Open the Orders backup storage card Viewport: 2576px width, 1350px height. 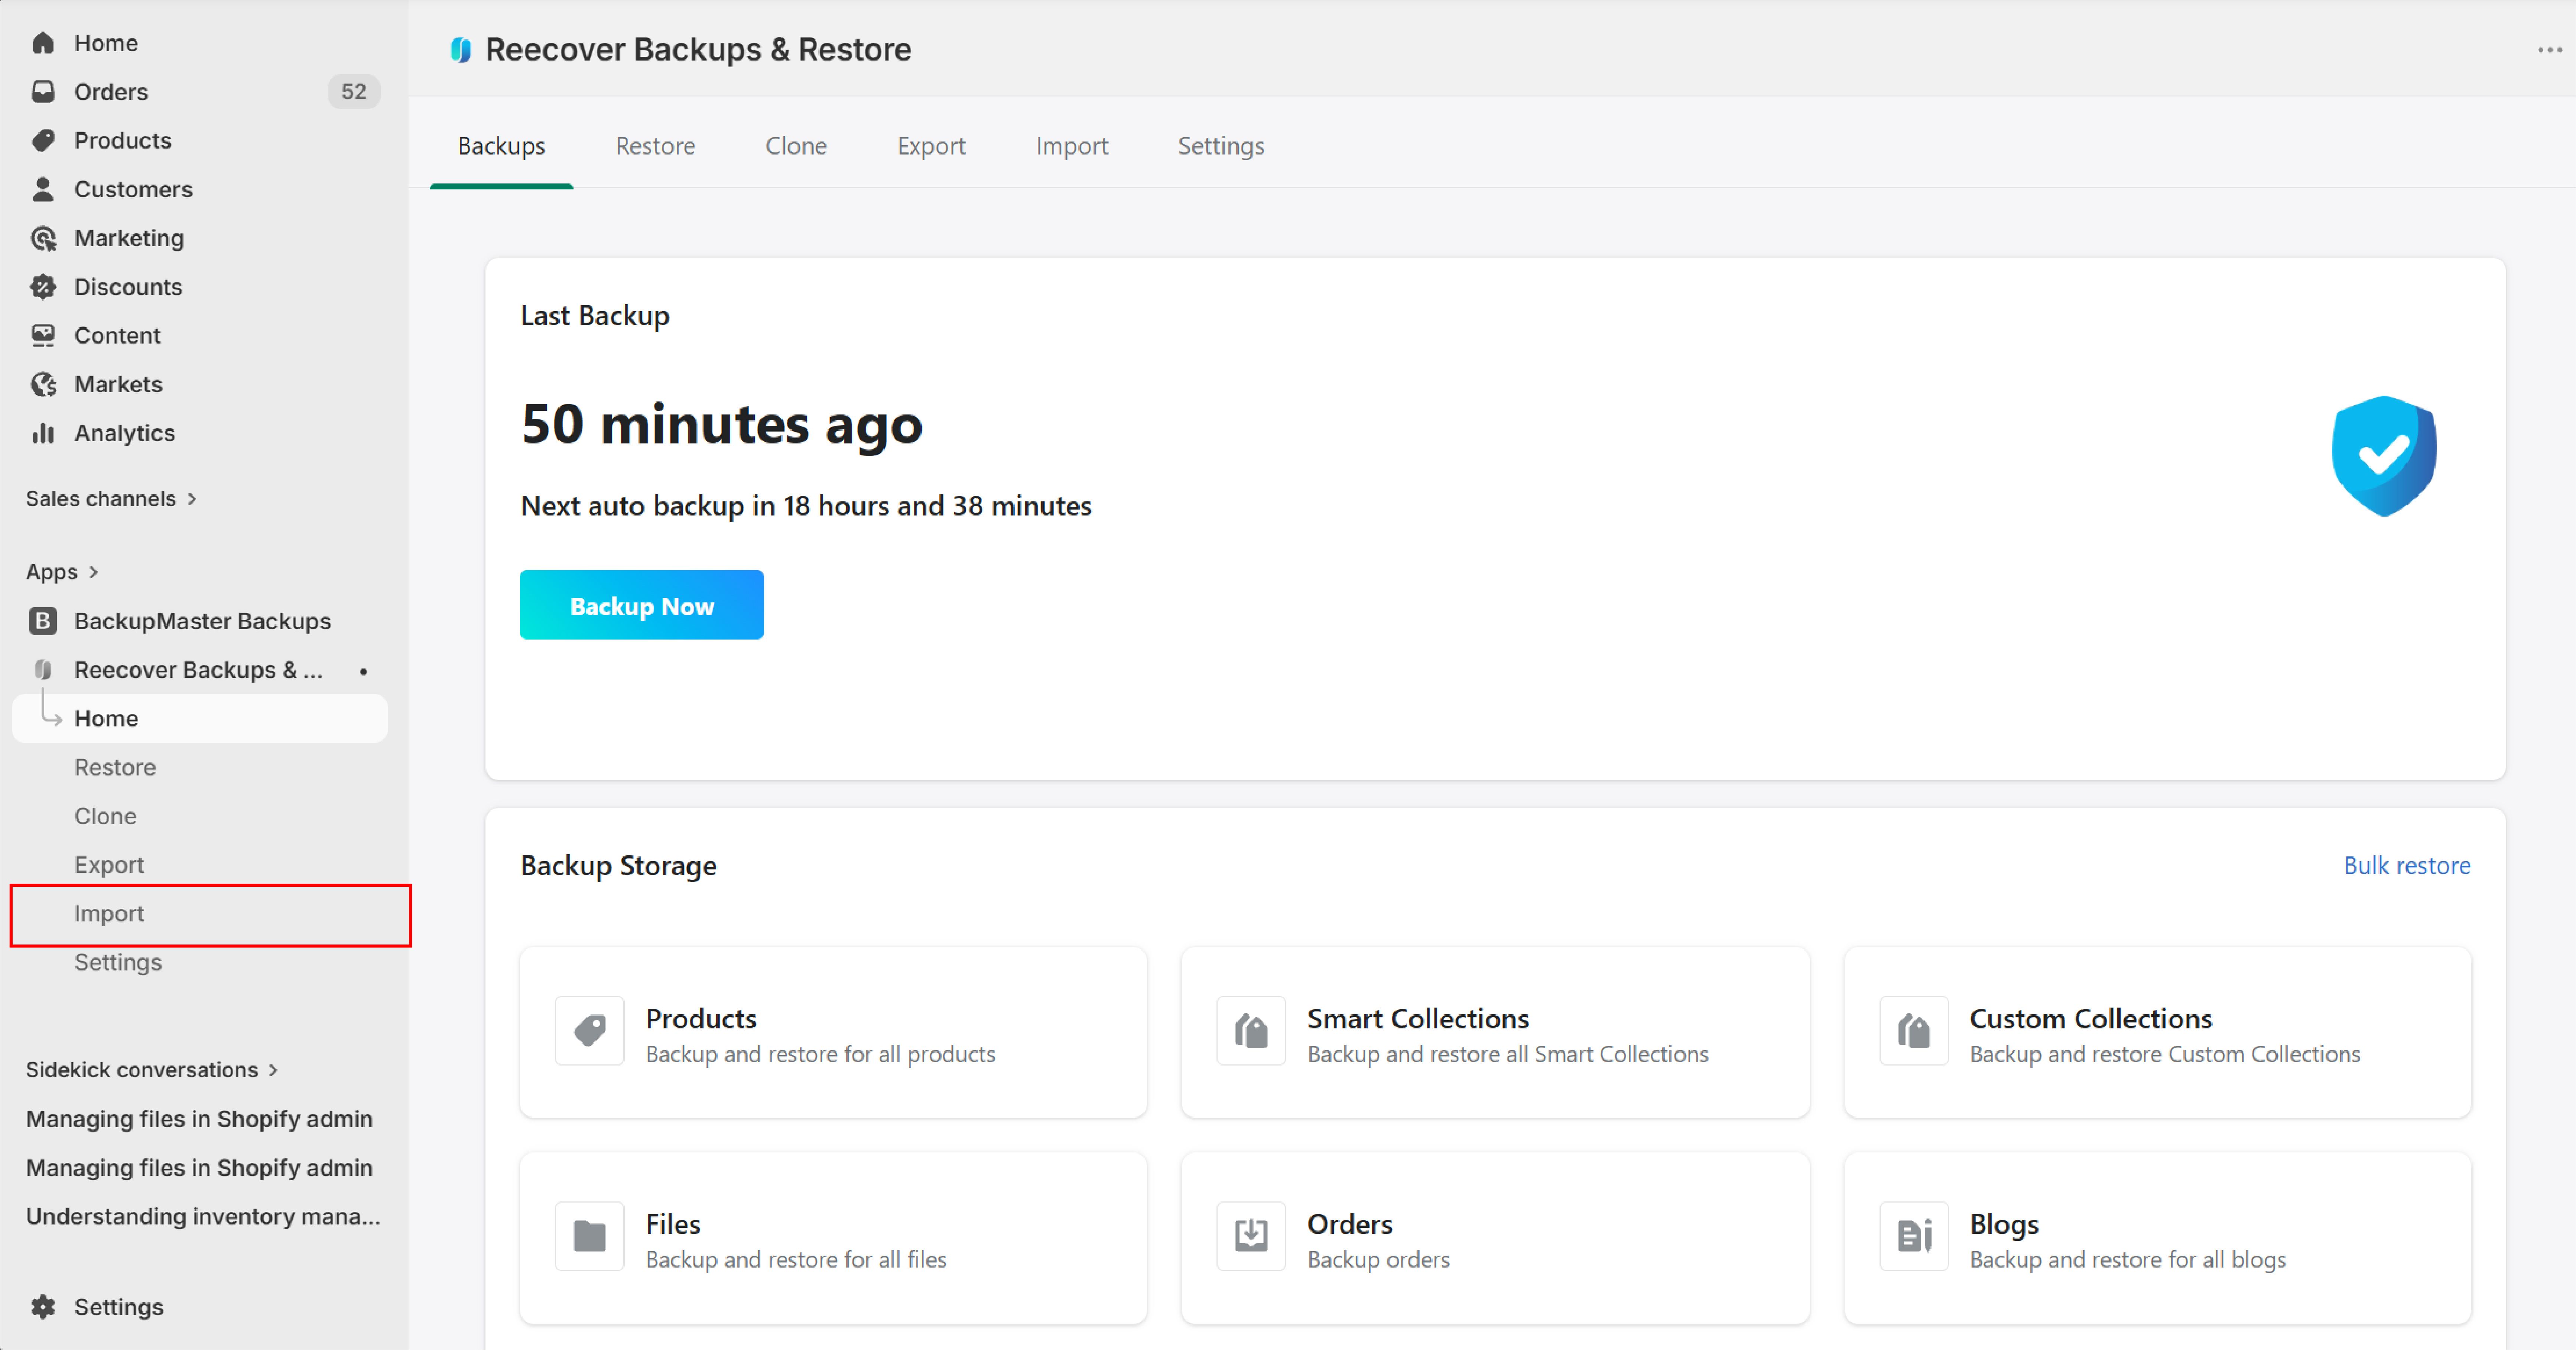(1495, 1238)
